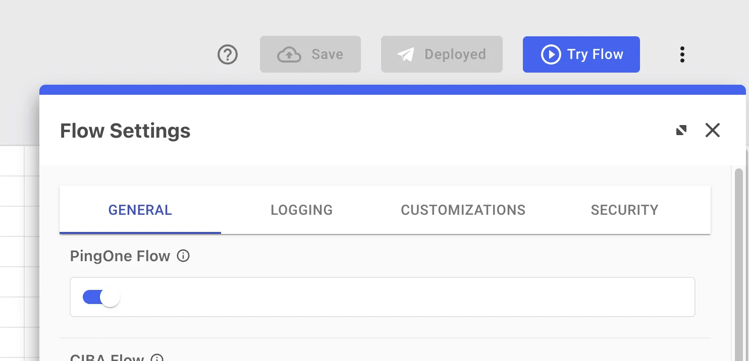
Task: Click the play icon in Try Flow
Action: tap(551, 54)
